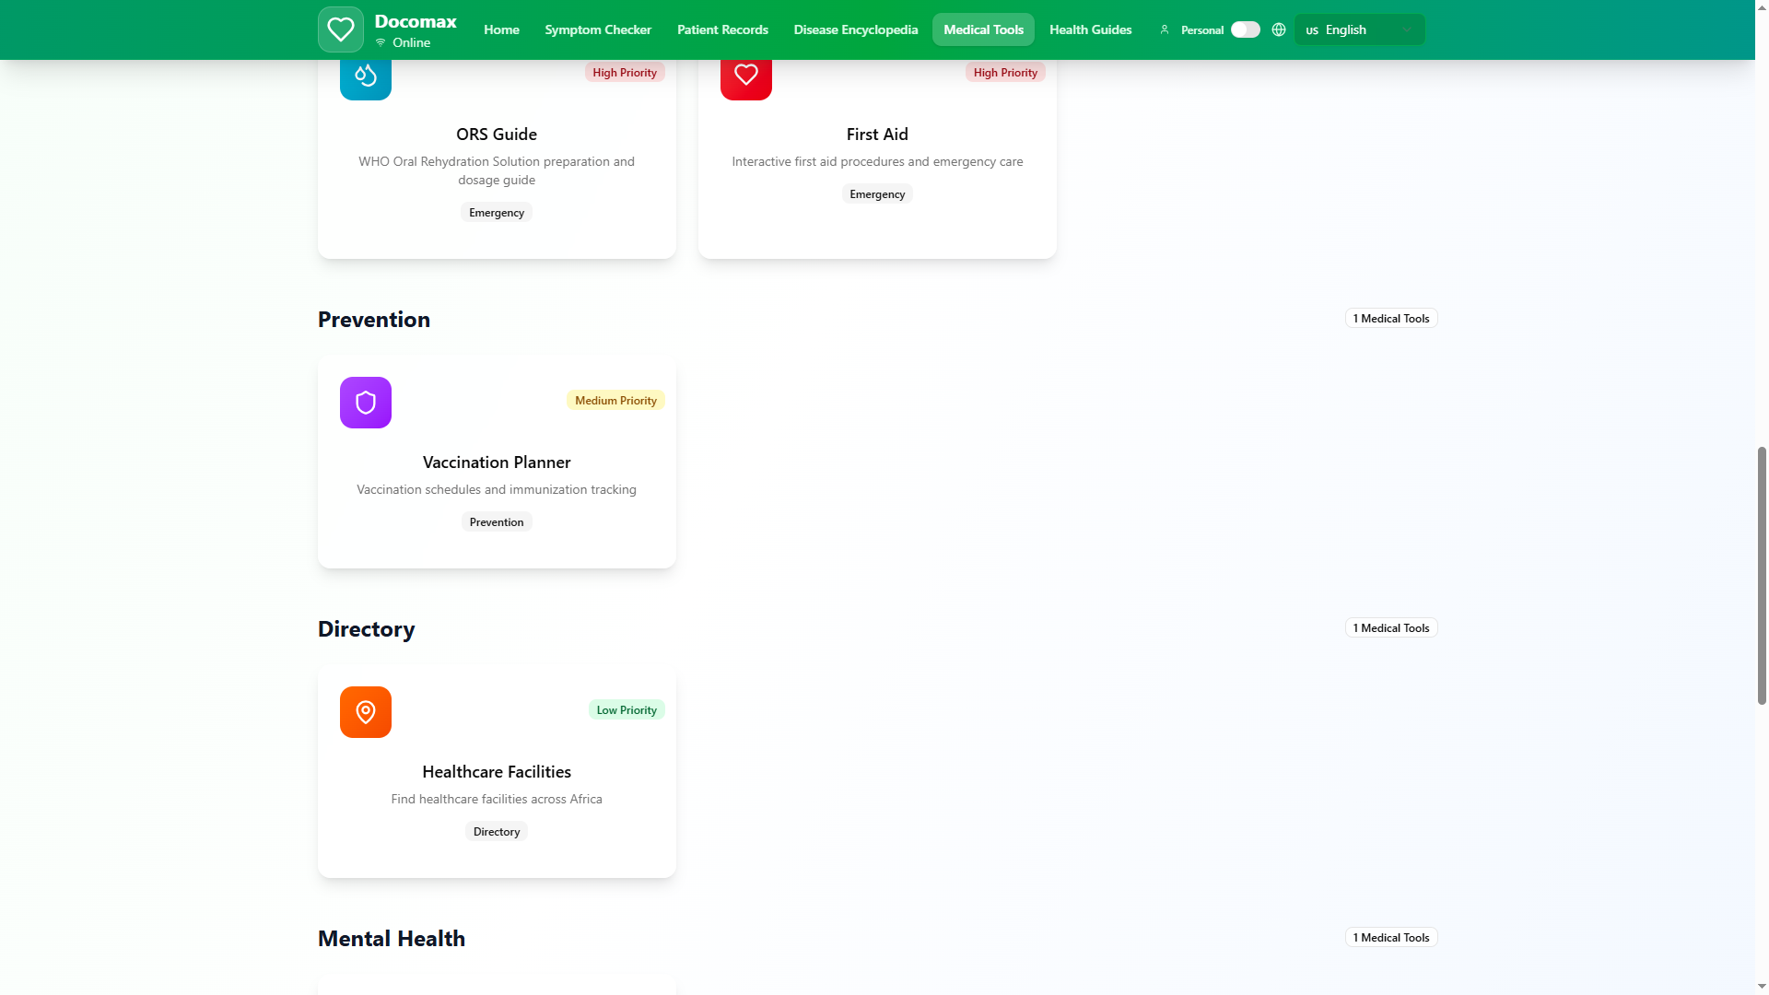Click the globe language icon in the header
This screenshot has height=995, width=1769.
click(x=1278, y=29)
